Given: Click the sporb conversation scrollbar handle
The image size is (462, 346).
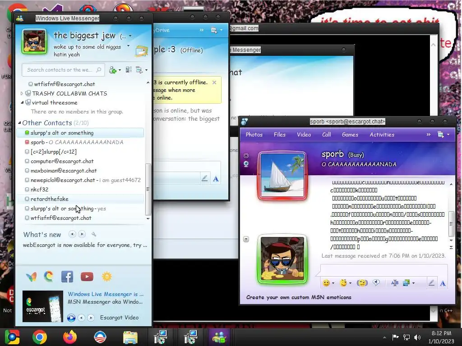Looking at the screenshot, I should click(x=451, y=223).
